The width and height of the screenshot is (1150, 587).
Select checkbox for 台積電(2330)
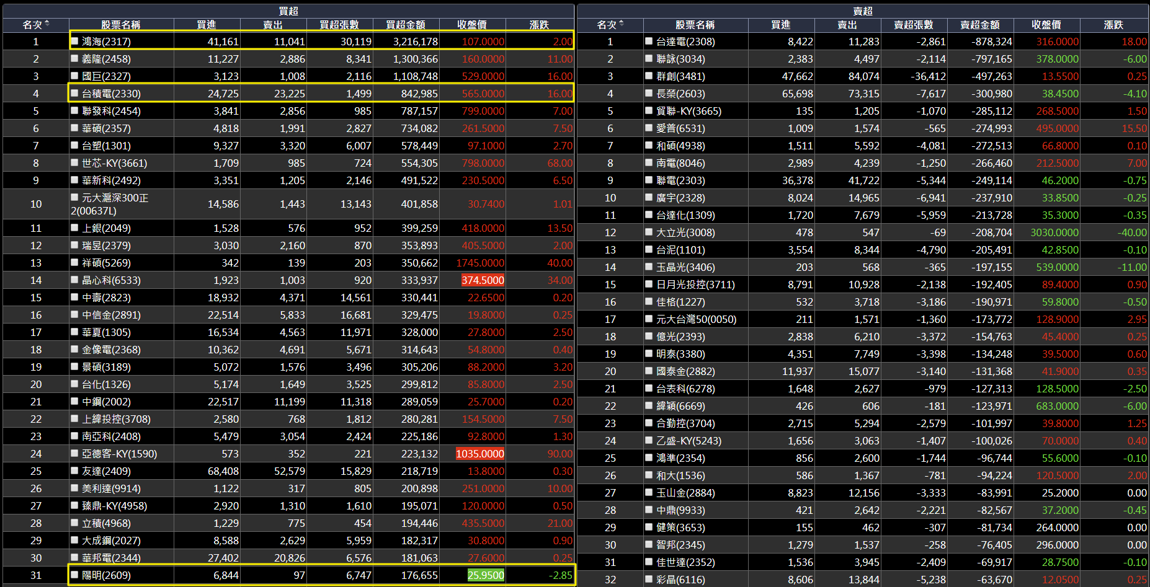coord(74,93)
